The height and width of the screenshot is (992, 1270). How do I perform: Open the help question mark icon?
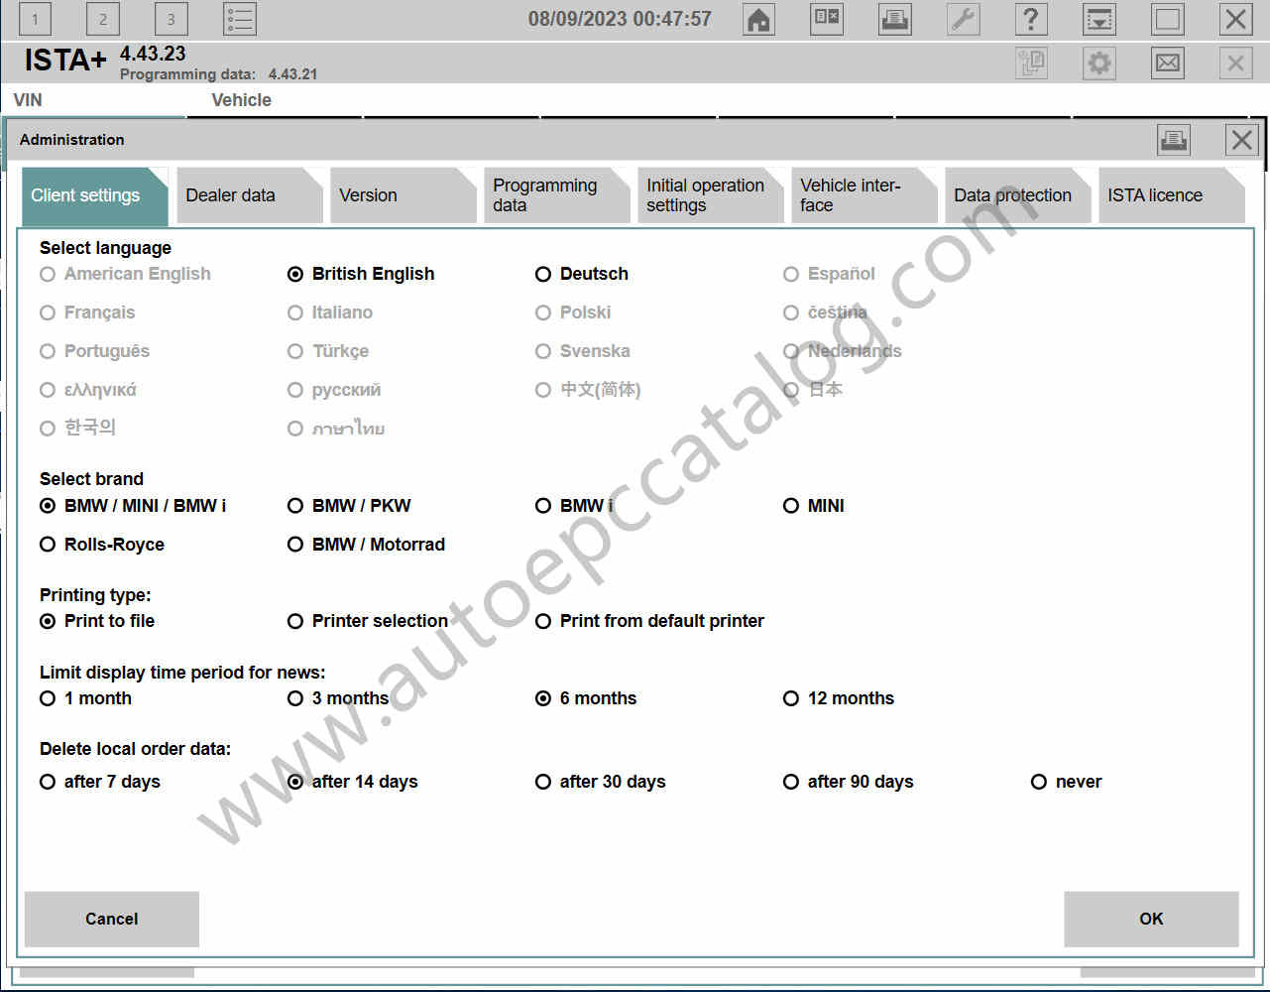1031,19
